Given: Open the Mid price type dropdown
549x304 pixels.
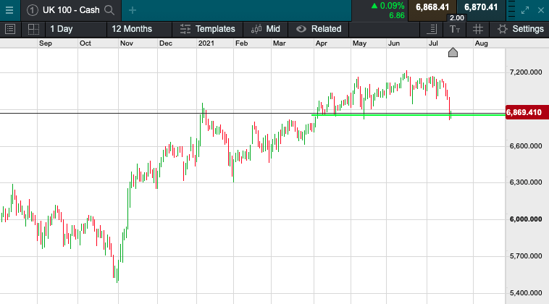Looking at the screenshot, I should click(266, 29).
